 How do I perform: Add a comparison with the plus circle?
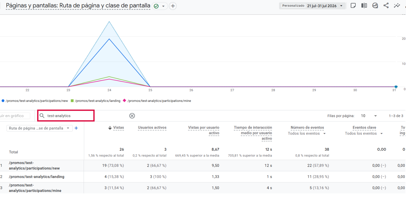click(x=173, y=6)
